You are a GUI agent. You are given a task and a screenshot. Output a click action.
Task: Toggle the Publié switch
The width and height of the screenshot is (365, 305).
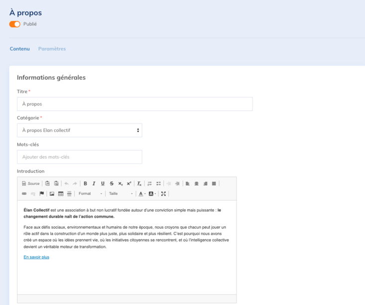[x=14, y=24]
